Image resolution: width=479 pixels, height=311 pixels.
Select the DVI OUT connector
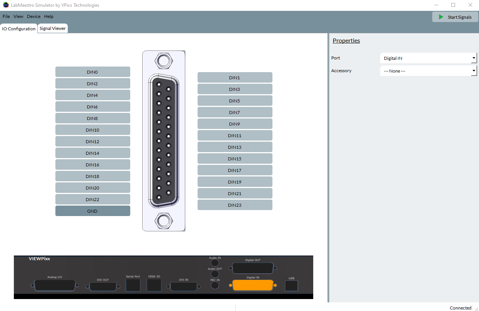pos(103,287)
